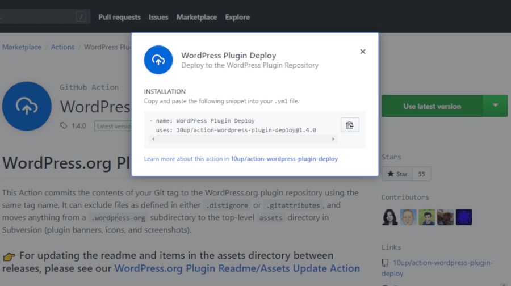Viewport: 511px width, 286px height.
Task: Open the fifth contributor's purple avatar
Action: click(464, 217)
